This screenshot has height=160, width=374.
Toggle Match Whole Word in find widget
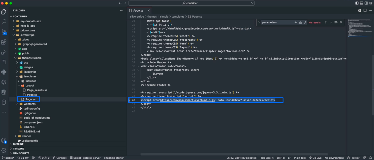300,22
